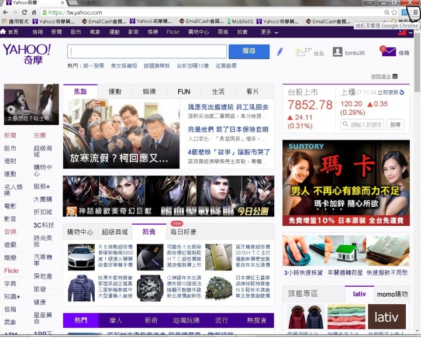Click the 柯文哲 main news photo
This screenshot has height=340, width=421.
[x=122, y=134]
